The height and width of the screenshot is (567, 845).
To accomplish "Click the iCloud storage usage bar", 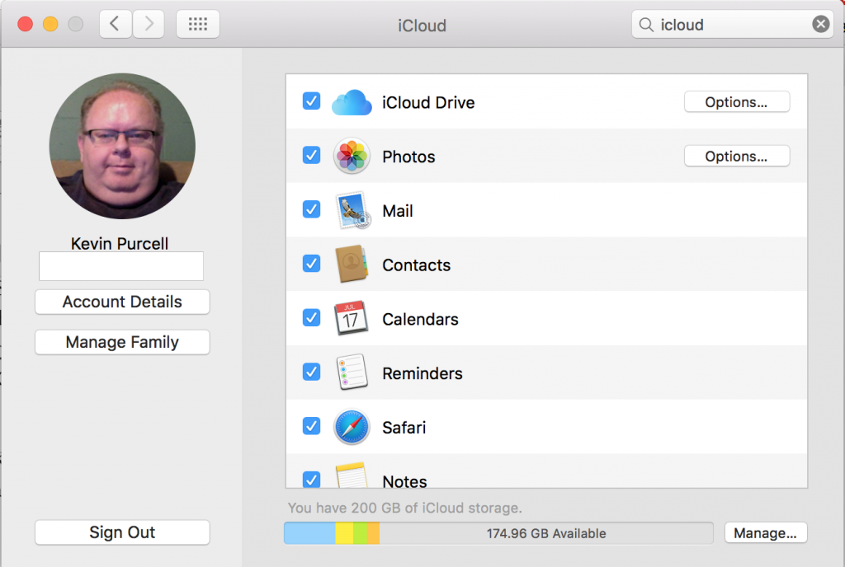I will tap(498, 533).
